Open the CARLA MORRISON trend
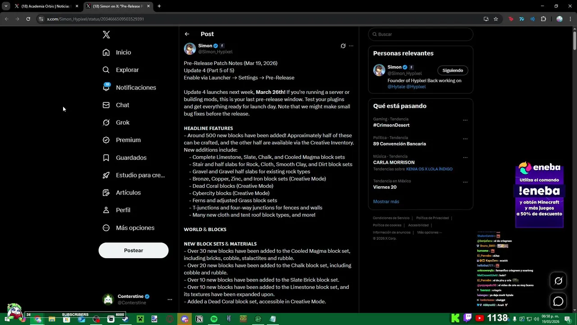 pos(394,162)
